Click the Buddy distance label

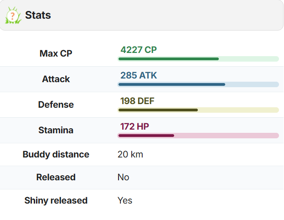56,155
